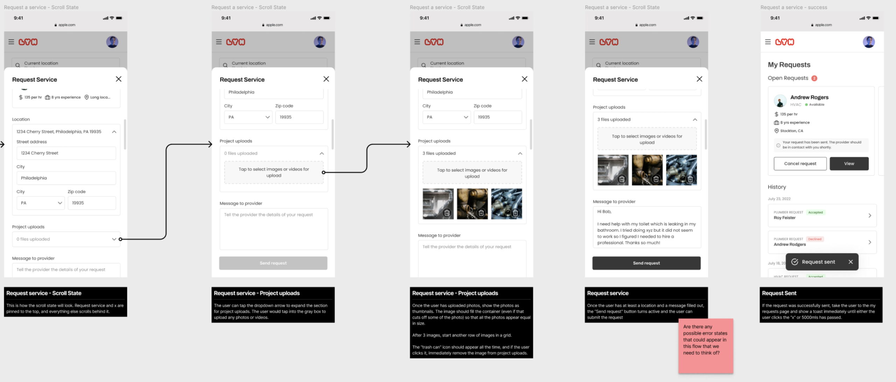The height and width of the screenshot is (382, 896).
Task: Click the View button on Andrew Rogers card
Action: tap(849, 164)
